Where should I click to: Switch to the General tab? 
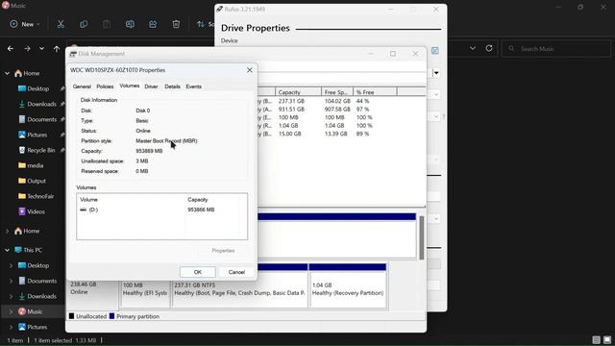pos(82,86)
